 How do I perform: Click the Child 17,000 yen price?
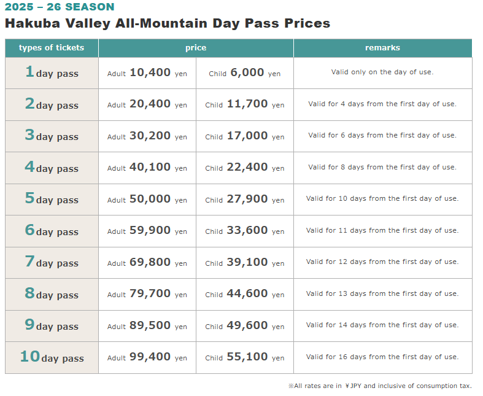[244, 136]
